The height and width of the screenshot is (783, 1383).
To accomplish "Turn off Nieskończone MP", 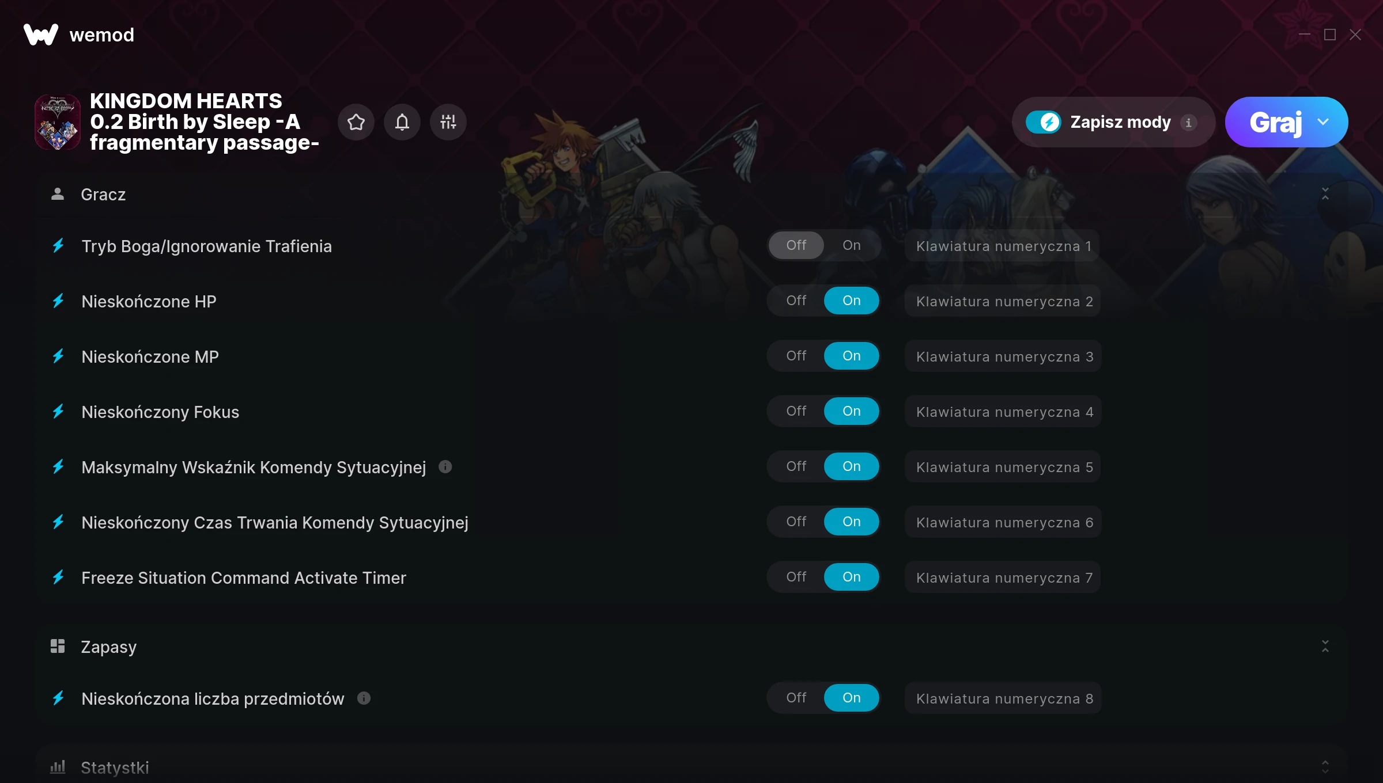I will [x=796, y=356].
